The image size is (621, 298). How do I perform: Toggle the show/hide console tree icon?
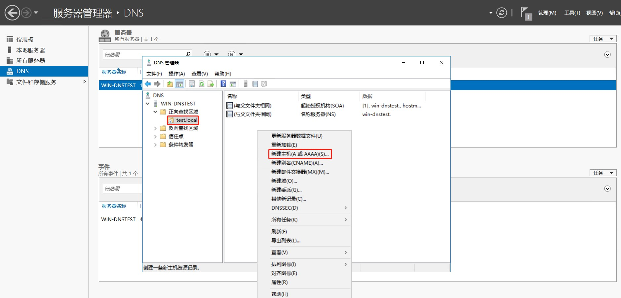tap(180, 84)
